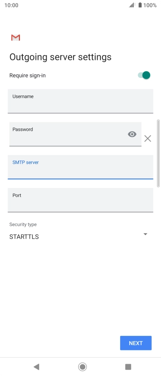Select the STARTTLS security type value
This screenshot has width=161, height=376.
pyautogui.click(x=24, y=237)
